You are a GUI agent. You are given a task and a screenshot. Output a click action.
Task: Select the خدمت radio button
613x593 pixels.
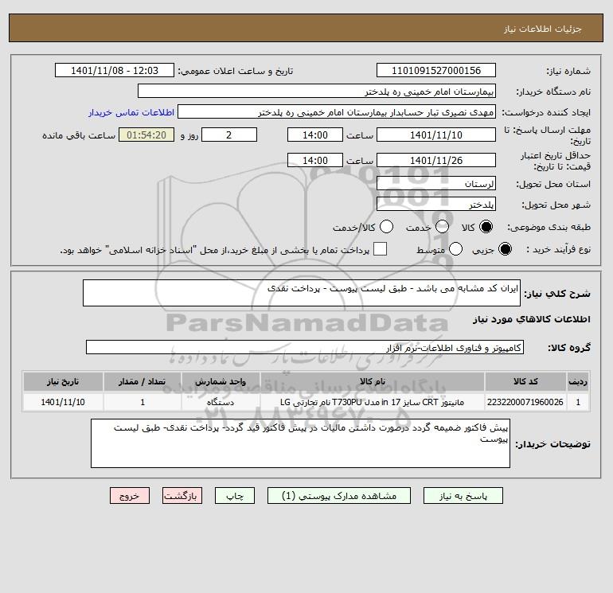pos(442,227)
